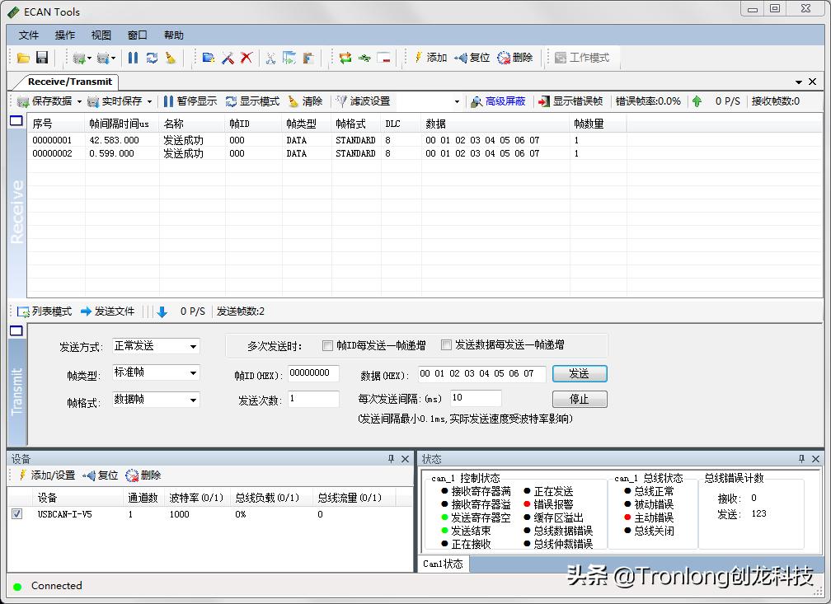Open the 发送方式 dropdown
This screenshot has width=831, height=604.
[193, 346]
